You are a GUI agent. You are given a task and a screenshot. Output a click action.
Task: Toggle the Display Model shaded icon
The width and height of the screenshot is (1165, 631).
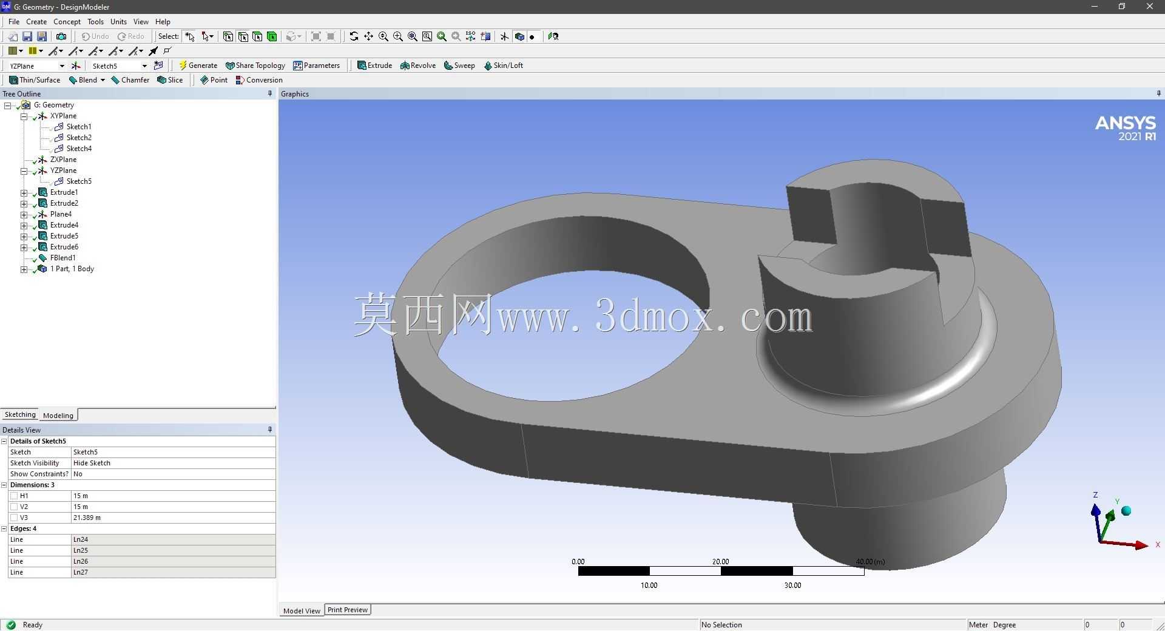(x=519, y=36)
